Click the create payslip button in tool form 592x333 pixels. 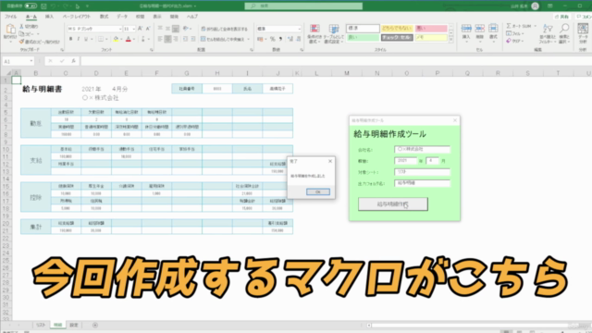click(392, 204)
